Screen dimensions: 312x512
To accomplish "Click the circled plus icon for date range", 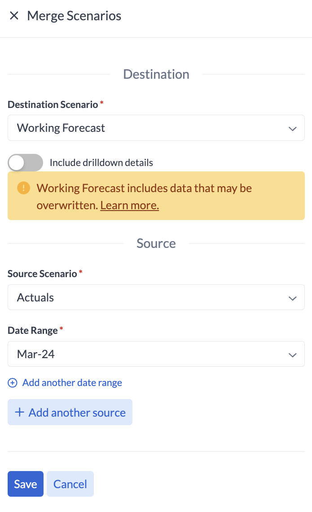I will tap(13, 383).
